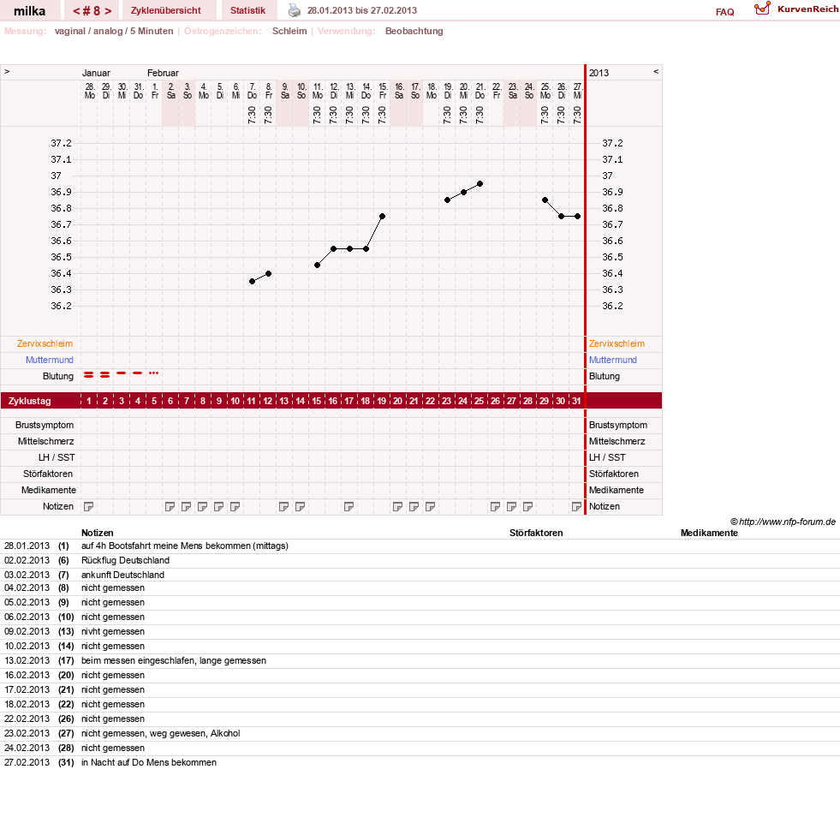Select the 36.95 temperature point on day 25
This screenshot has width=840, height=823.
[x=480, y=184]
